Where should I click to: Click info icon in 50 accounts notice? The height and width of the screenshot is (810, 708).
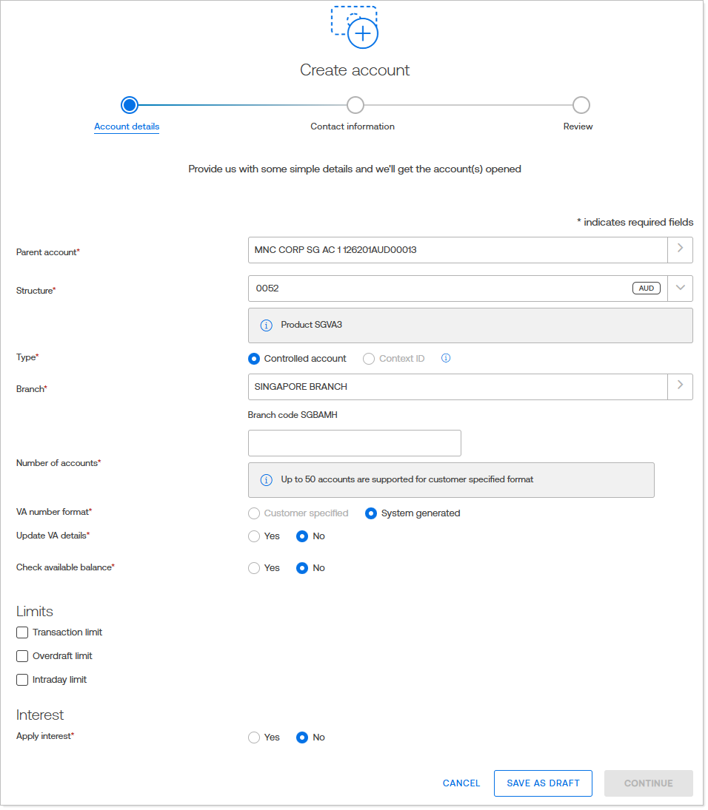click(x=267, y=479)
